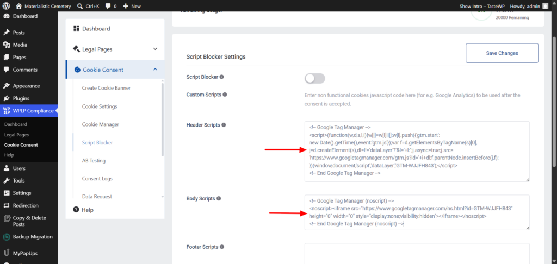This screenshot has width=557, height=264.
Task: Click the Help question mark icon in plugin panel
Action: pyautogui.click(x=76, y=210)
